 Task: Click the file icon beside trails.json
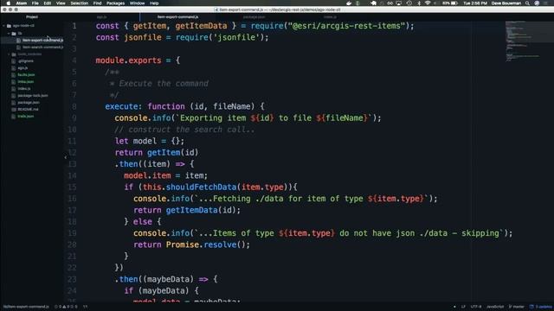point(14,116)
